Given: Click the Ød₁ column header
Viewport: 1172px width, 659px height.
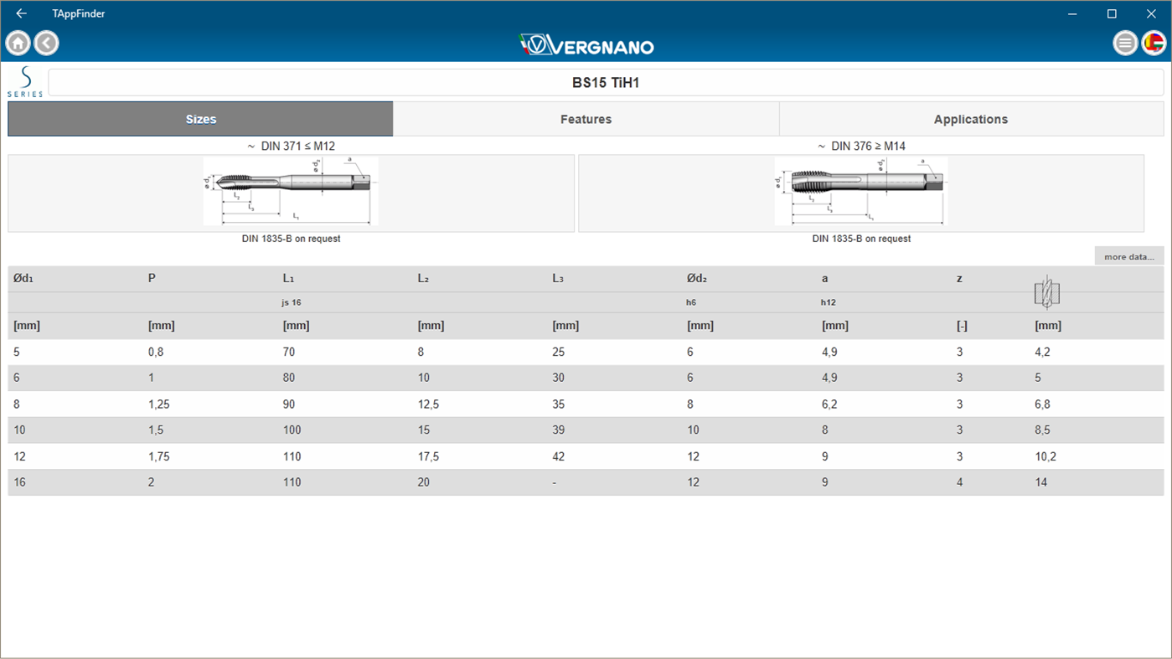Looking at the screenshot, I should click(x=23, y=277).
